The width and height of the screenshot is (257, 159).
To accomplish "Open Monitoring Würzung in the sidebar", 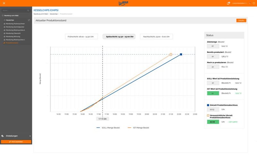I will 13,37.
